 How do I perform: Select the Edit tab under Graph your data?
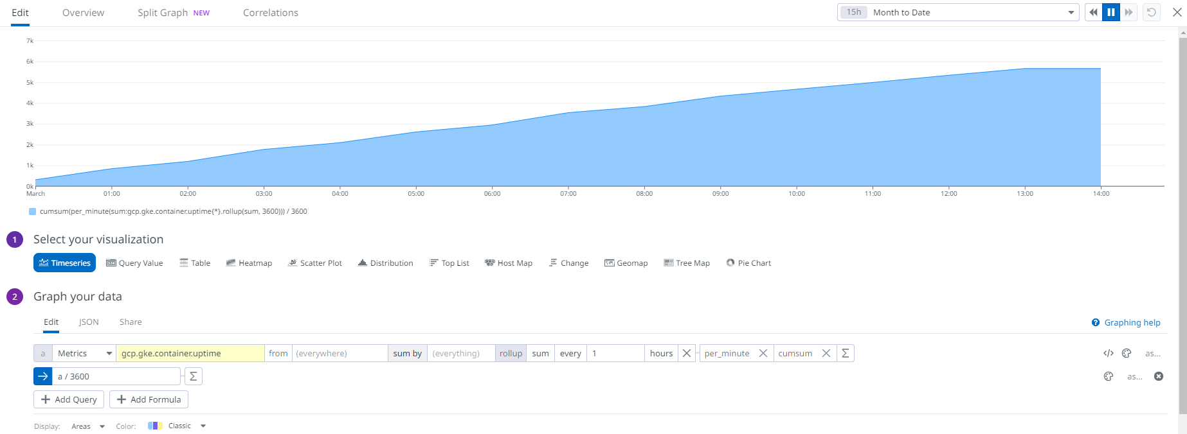point(51,322)
